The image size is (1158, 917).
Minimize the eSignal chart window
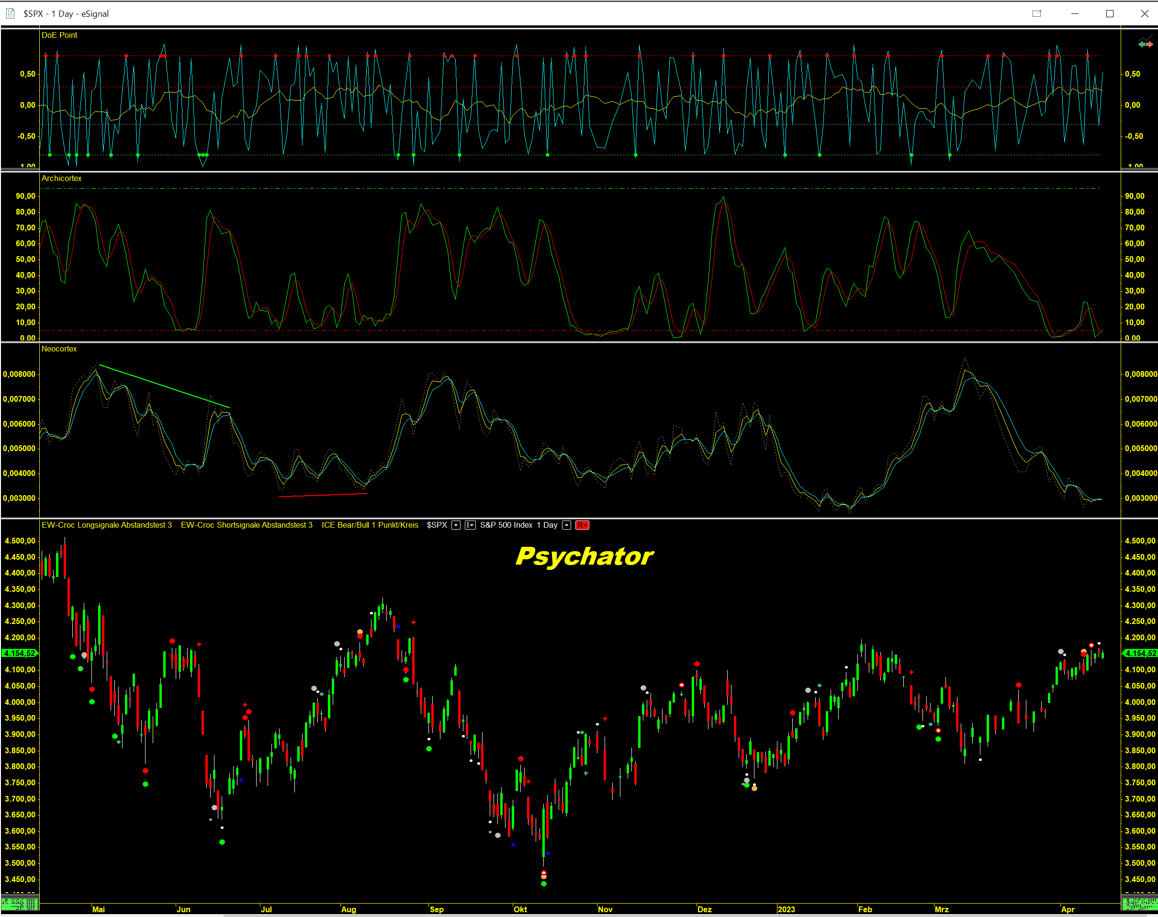pos(1075,13)
